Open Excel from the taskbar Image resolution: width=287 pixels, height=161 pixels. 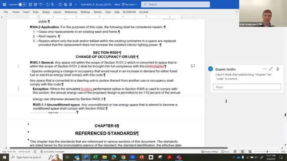pos(95,157)
